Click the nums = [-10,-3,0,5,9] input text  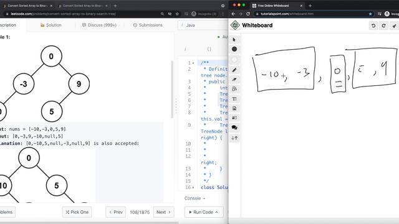pos(37,129)
